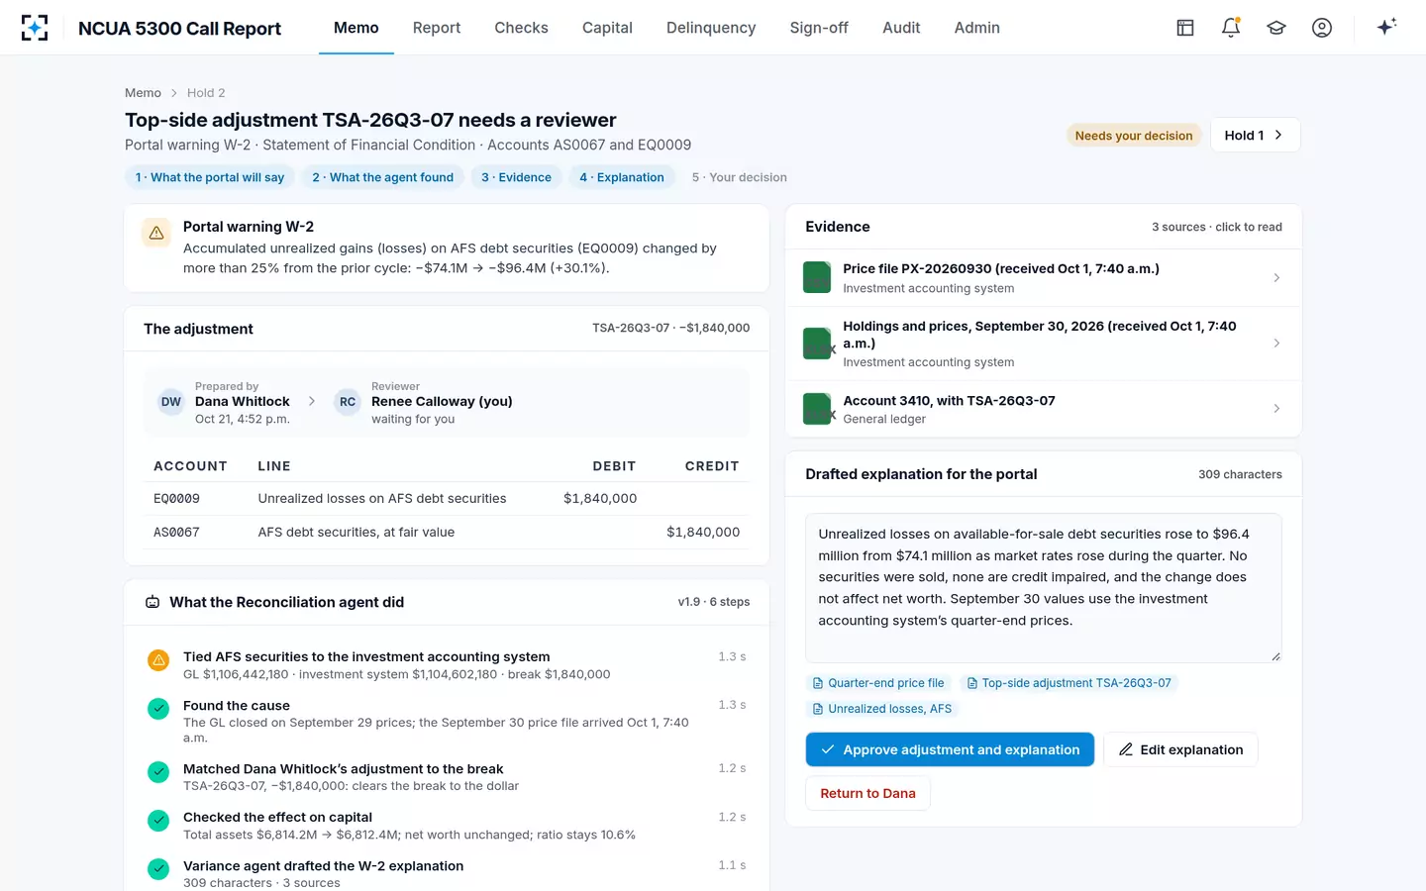
Task: Click the Portal warning W-2 alert icon
Action: click(156, 234)
